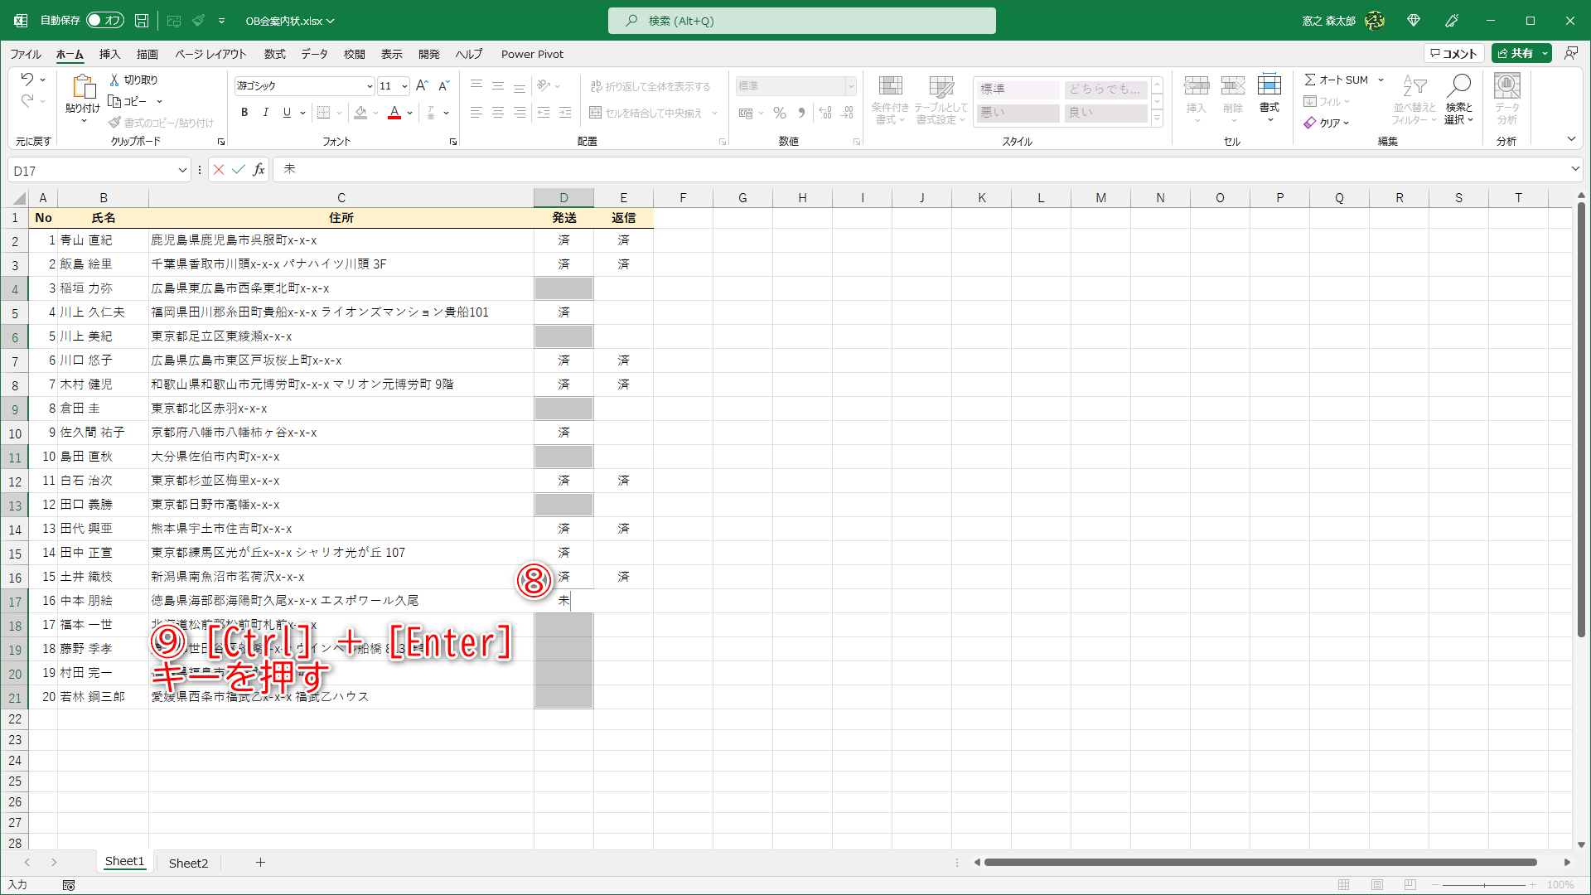Viewport: 1591px width, 895px height.
Task: Toggle Italic formatting button
Action: (265, 113)
